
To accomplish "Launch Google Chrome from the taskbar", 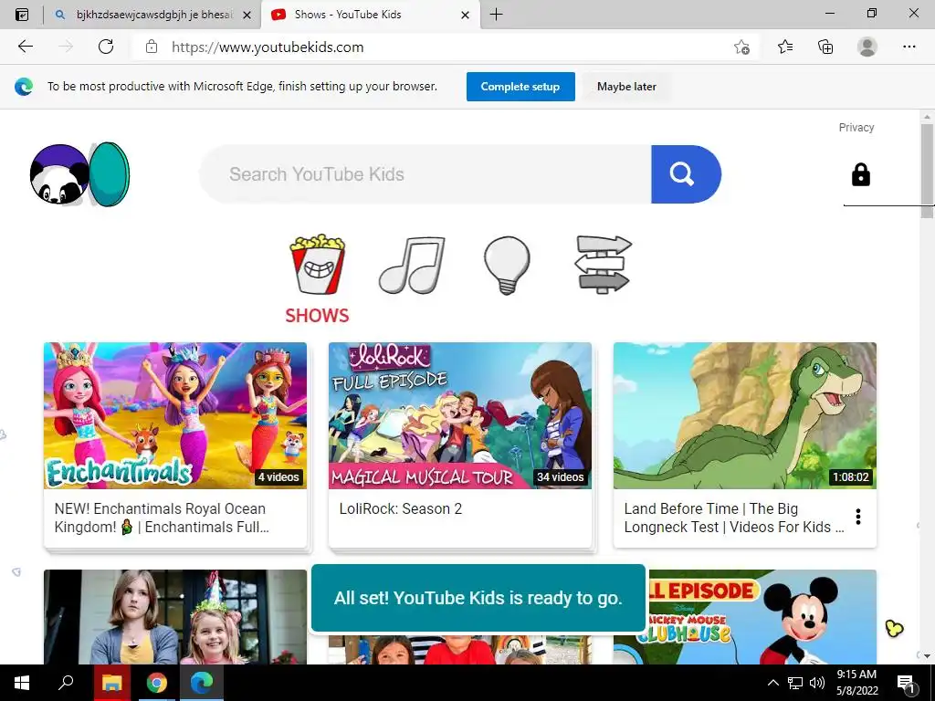I will click(x=157, y=683).
